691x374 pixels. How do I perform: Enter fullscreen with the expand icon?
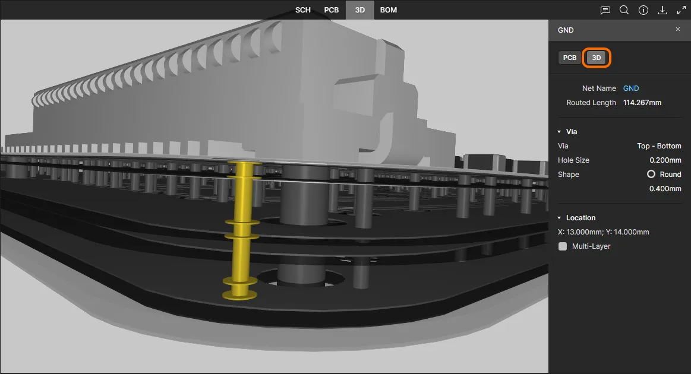tap(681, 10)
